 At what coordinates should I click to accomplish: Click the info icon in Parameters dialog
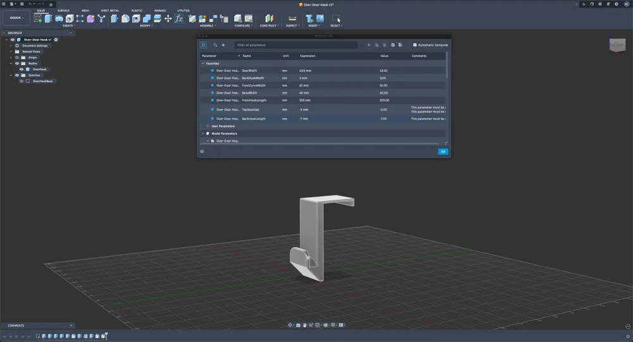click(x=202, y=152)
